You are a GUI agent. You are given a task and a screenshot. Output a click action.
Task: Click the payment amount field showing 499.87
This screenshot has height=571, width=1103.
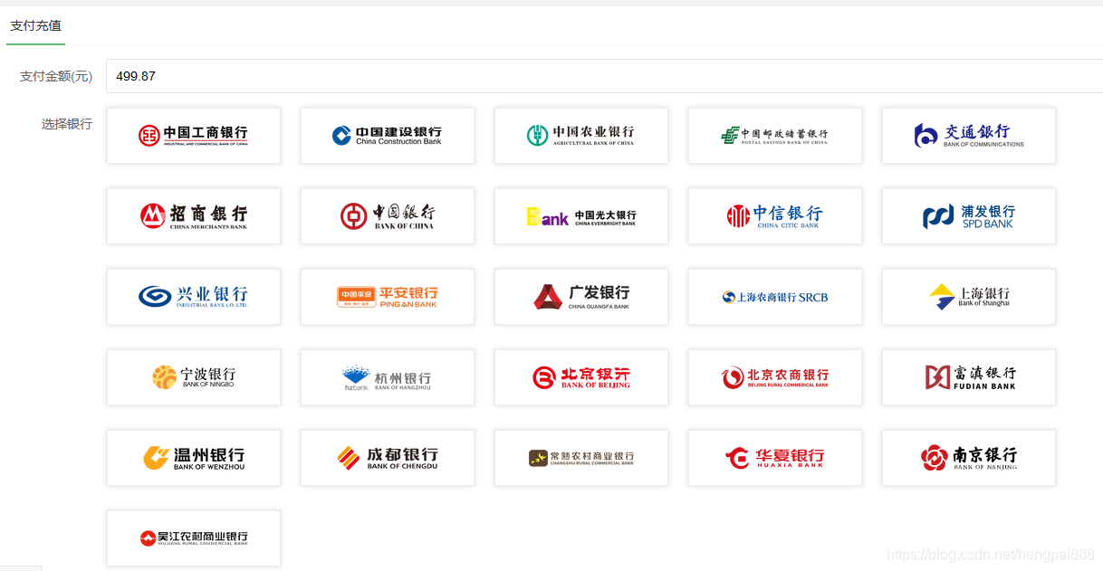coord(604,76)
